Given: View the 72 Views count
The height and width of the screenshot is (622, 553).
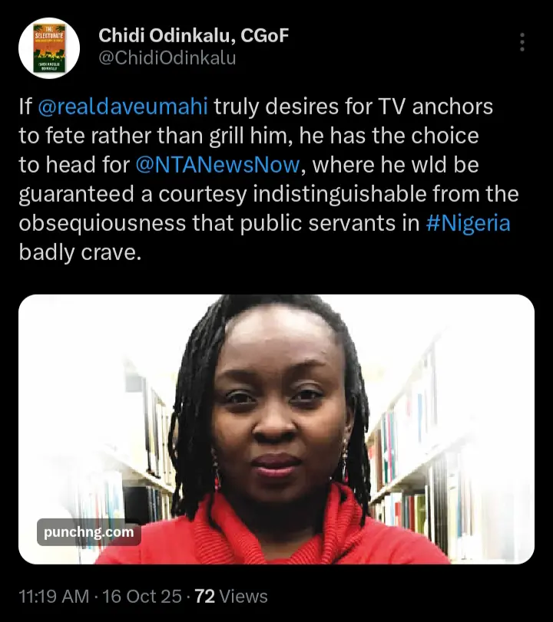Looking at the screenshot, I should (x=230, y=596).
